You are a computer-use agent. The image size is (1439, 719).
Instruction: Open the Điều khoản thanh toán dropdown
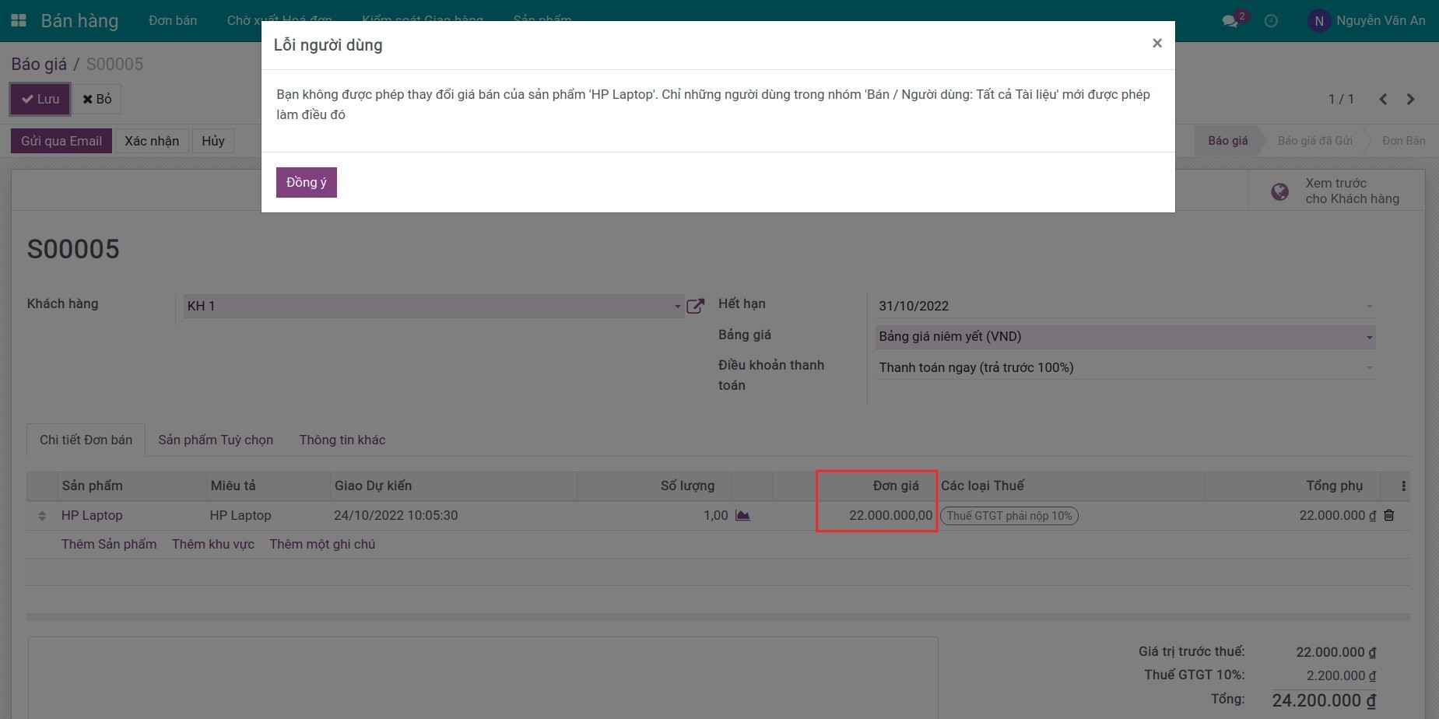click(1369, 368)
